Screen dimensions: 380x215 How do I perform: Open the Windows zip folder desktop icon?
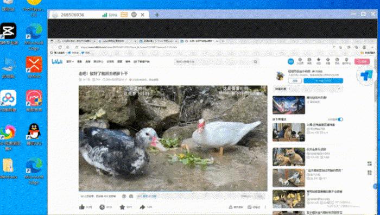click(8, 166)
